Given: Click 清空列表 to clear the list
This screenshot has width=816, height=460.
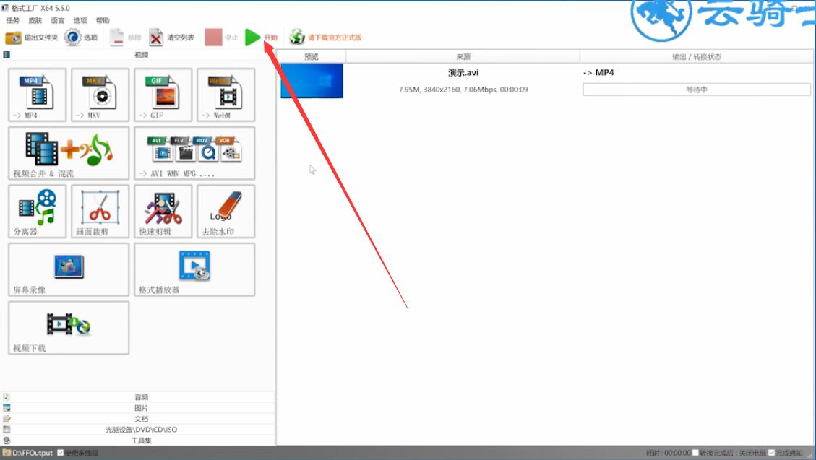Looking at the screenshot, I should pyautogui.click(x=172, y=38).
